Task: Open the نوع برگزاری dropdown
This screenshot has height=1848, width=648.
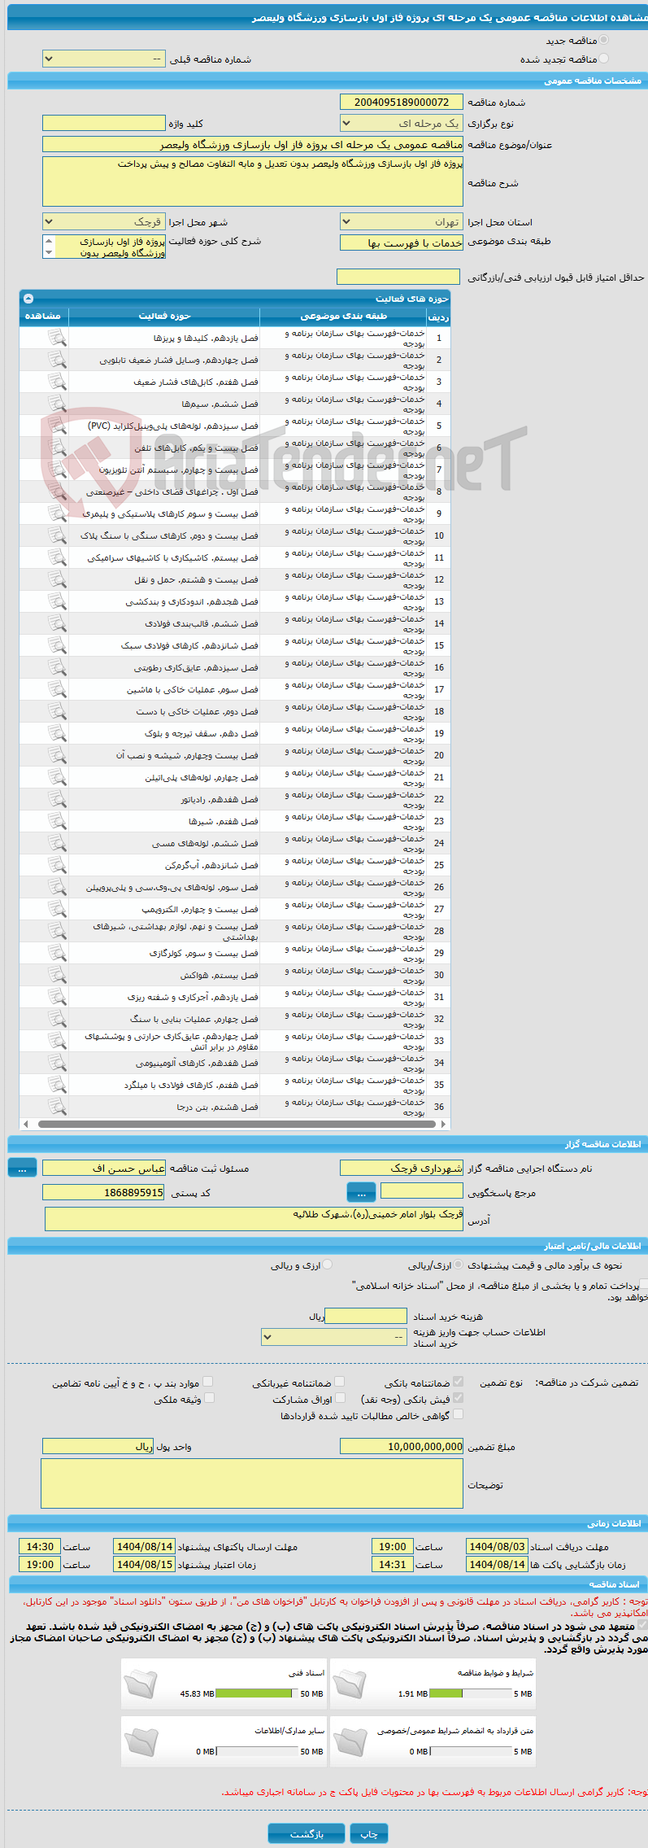Action: click(x=402, y=123)
